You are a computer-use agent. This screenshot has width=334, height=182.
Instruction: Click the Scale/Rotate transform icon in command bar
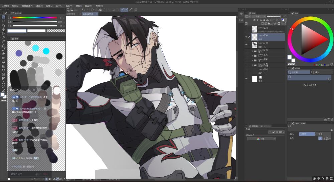[104, 10]
